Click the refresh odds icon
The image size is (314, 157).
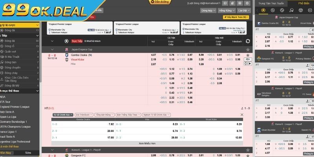248,41
